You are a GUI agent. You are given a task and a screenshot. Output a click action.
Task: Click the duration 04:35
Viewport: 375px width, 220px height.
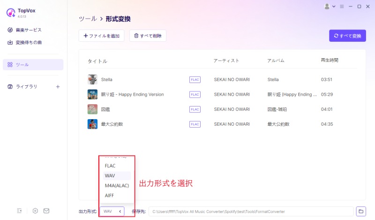point(327,124)
